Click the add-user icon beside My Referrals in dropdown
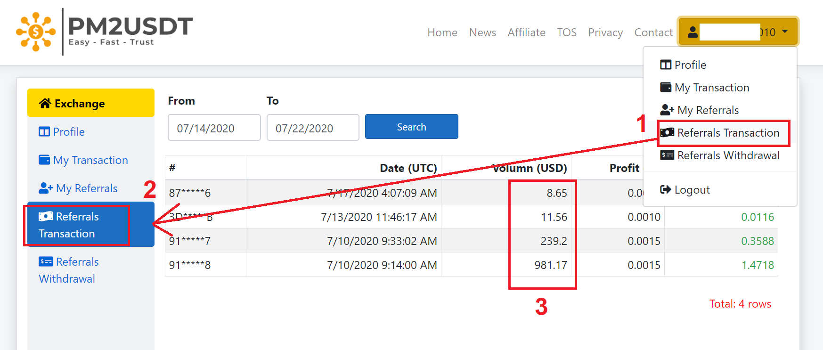 667,110
